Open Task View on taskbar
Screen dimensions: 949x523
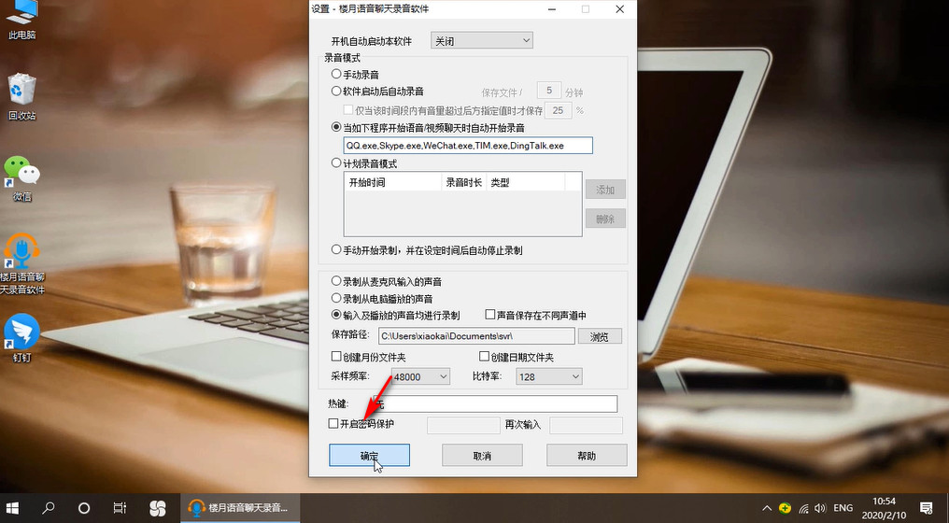pos(120,508)
